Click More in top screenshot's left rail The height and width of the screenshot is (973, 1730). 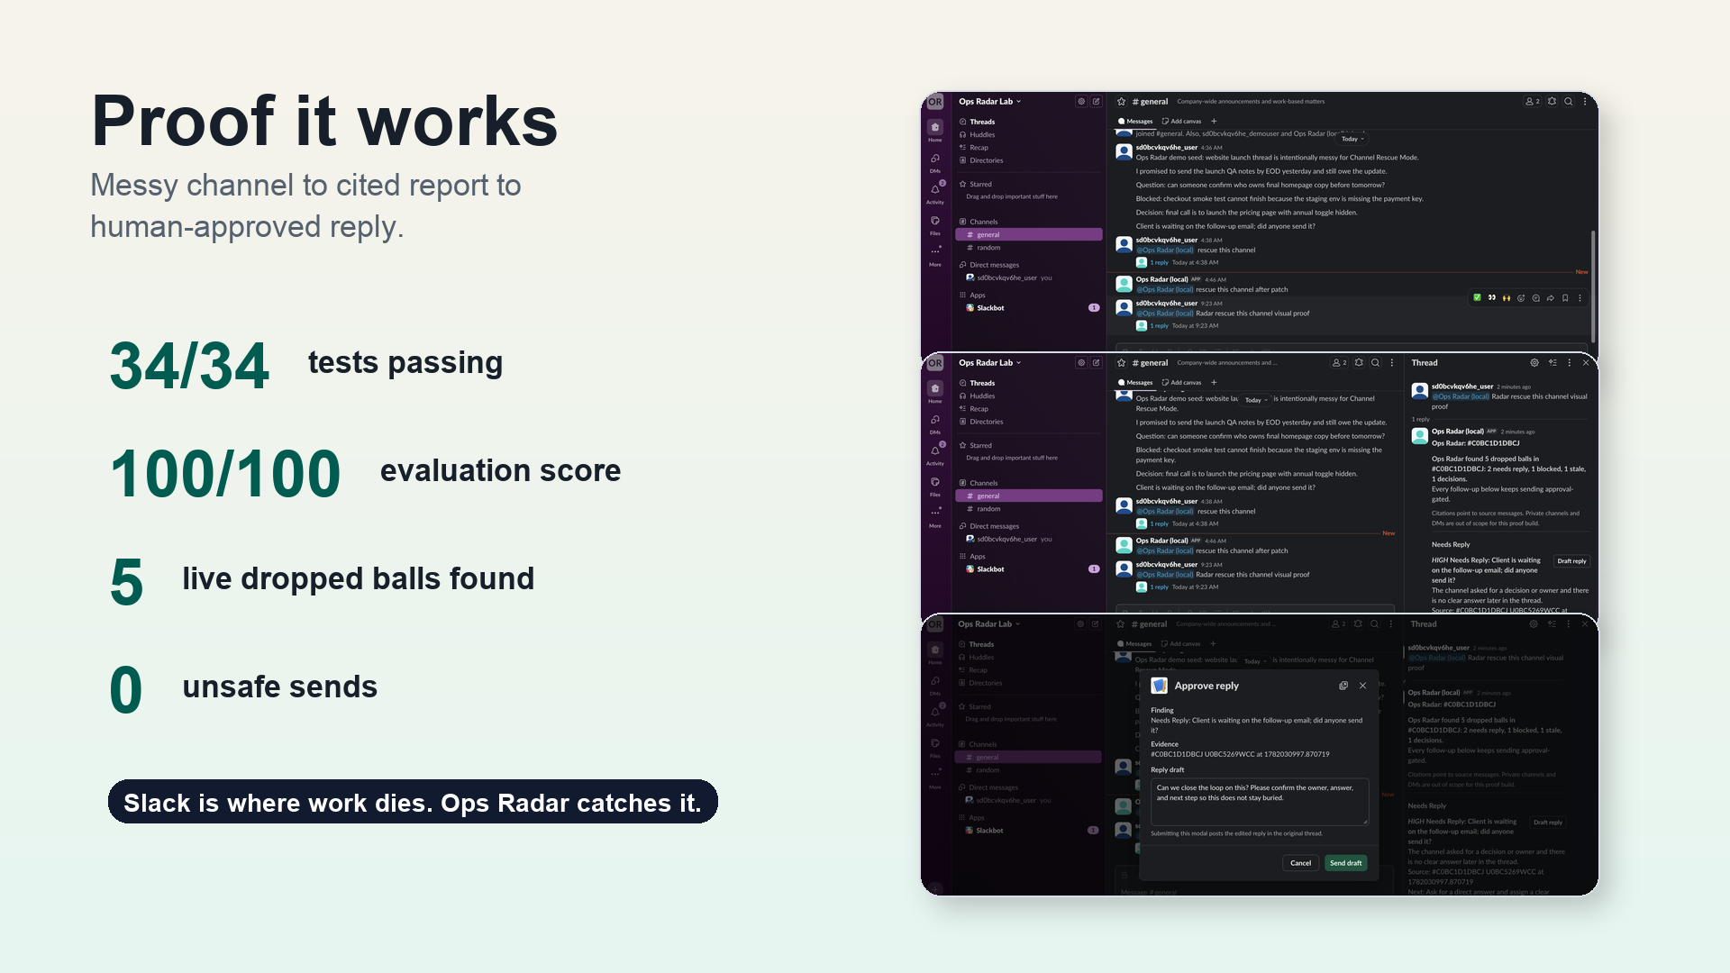coord(935,256)
